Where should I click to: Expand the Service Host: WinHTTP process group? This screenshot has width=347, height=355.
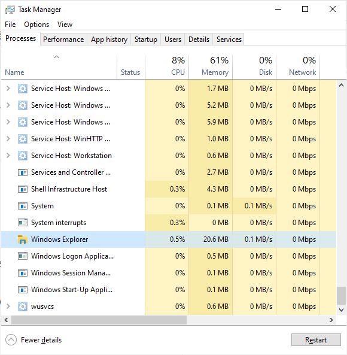click(8, 138)
